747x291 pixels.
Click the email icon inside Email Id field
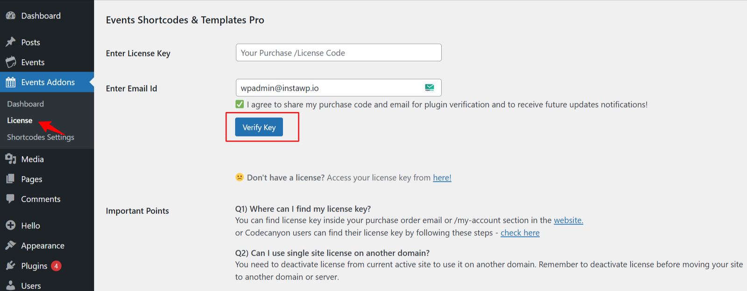click(430, 88)
